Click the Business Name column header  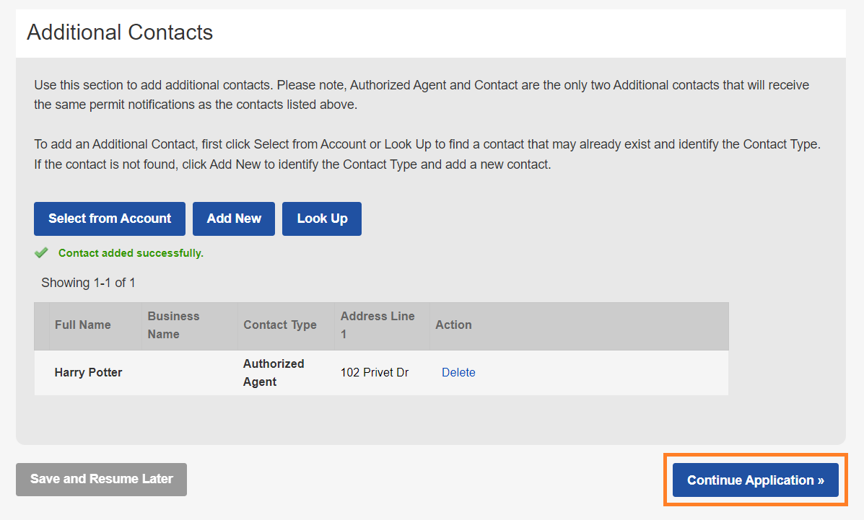(173, 325)
